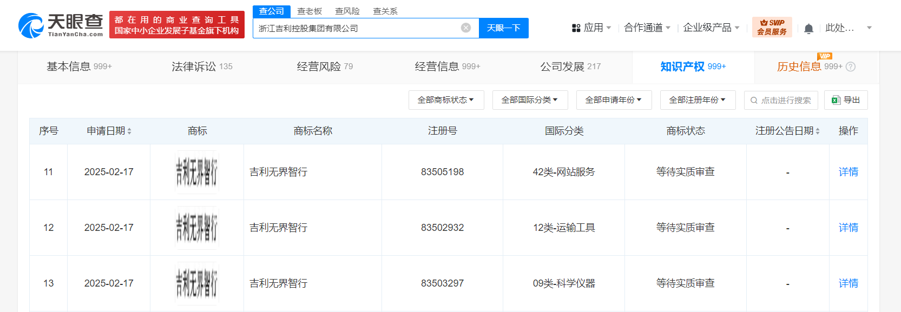
Task: Switch to the 公司发展 tab
Action: tap(570, 67)
